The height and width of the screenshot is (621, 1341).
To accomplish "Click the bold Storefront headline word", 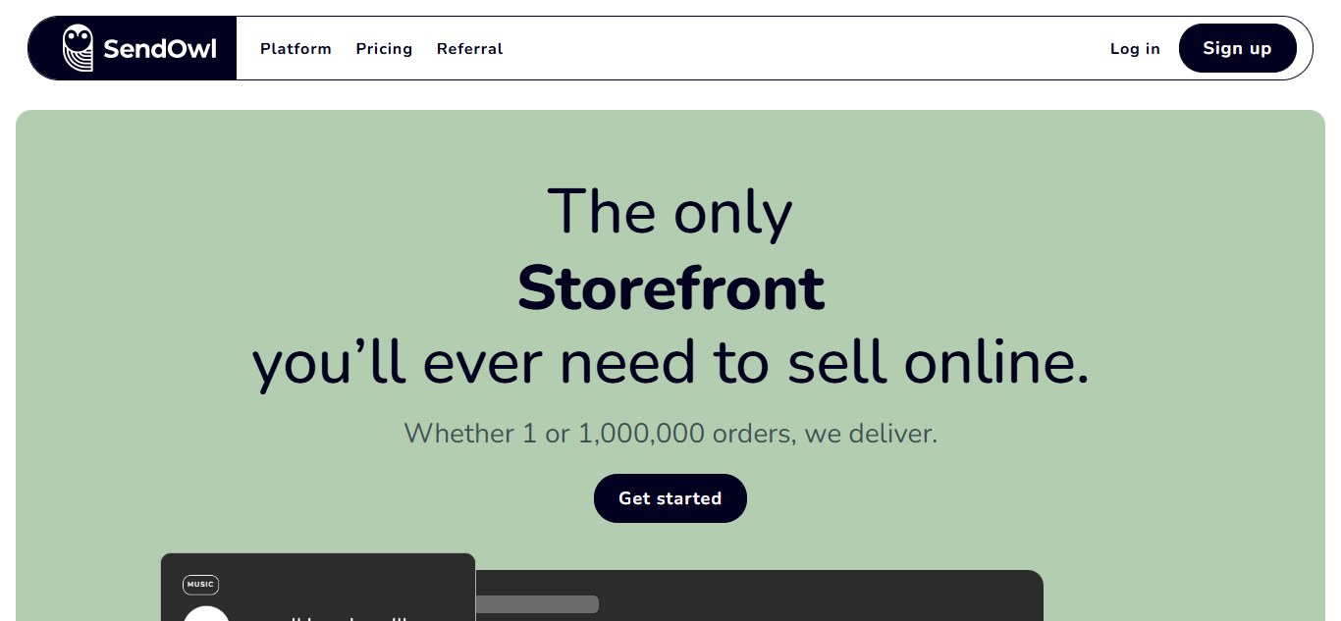I will pos(670,287).
